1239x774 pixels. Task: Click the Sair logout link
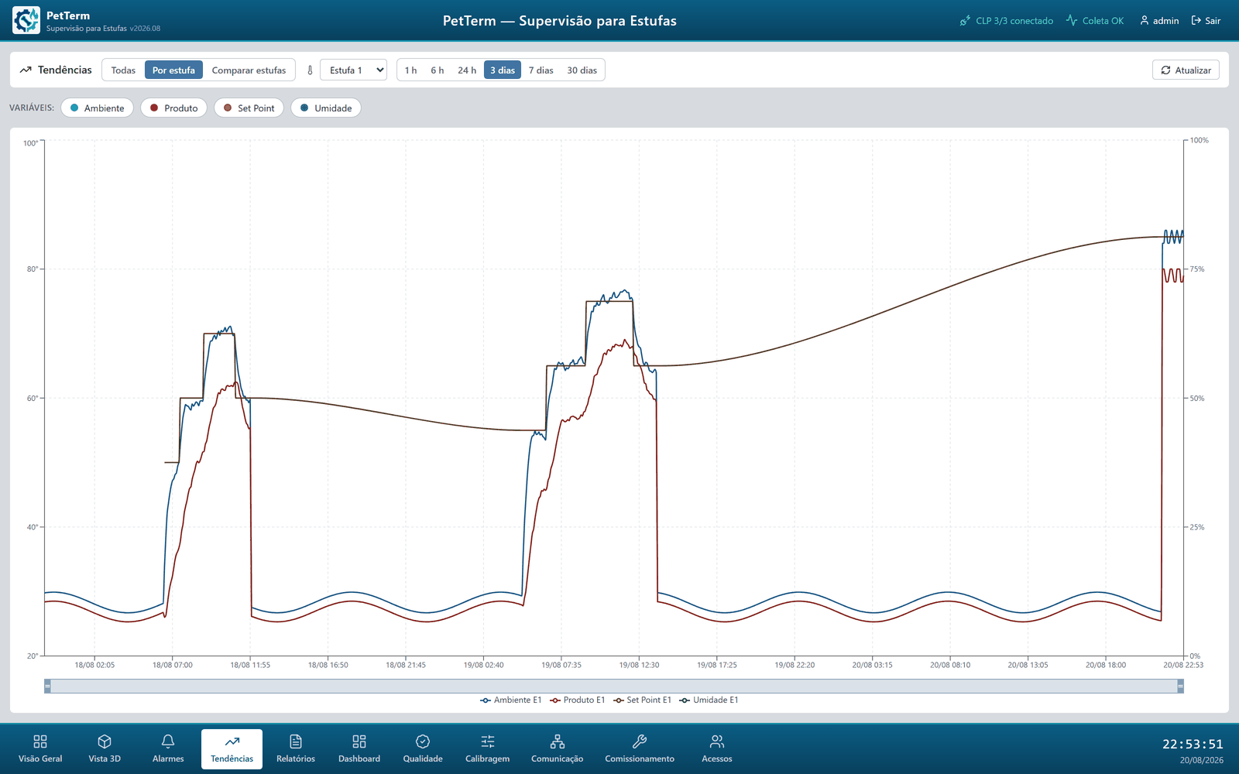[1206, 21]
